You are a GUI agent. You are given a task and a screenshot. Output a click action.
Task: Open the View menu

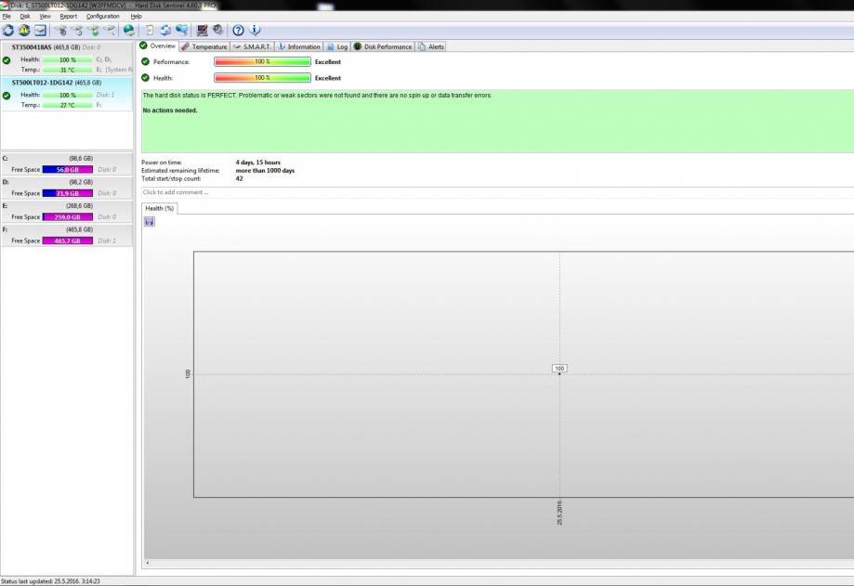pos(45,17)
